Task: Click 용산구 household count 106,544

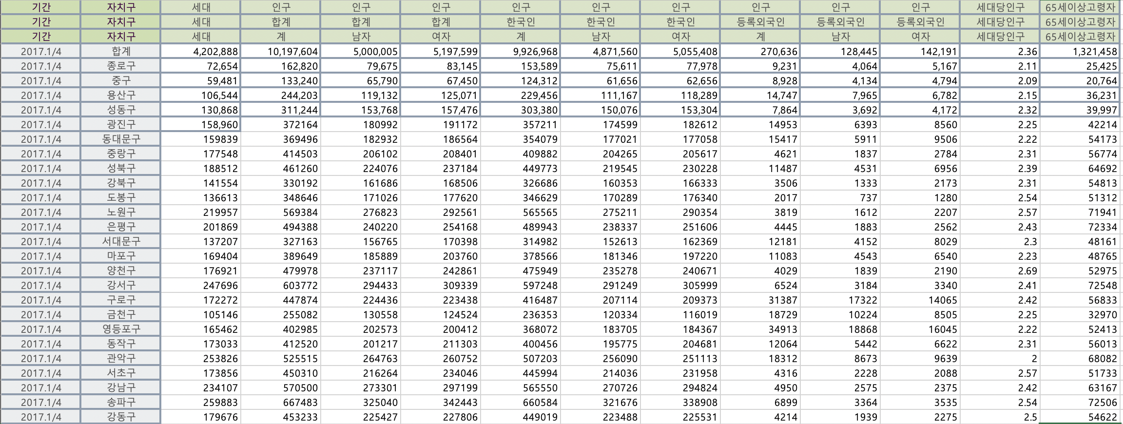Action: click(x=200, y=95)
